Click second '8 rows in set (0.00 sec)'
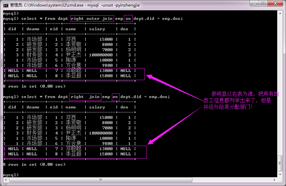The image size is (286, 186). [34, 164]
